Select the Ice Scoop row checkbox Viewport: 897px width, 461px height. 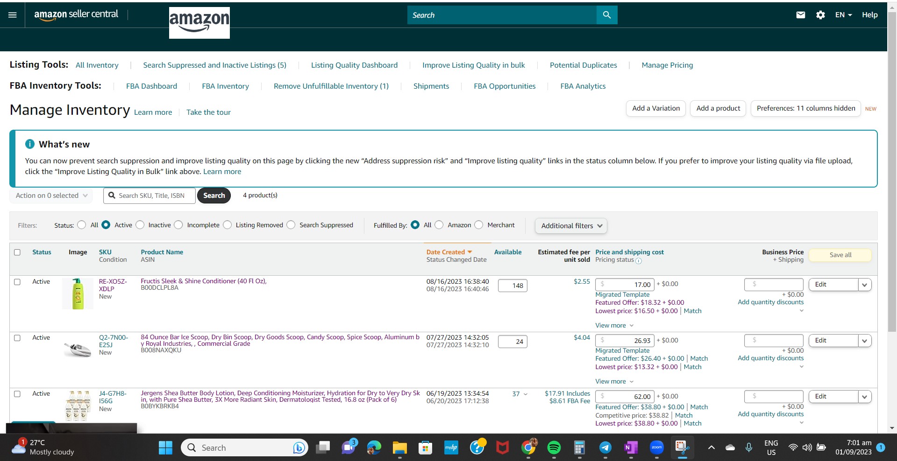pyautogui.click(x=17, y=338)
